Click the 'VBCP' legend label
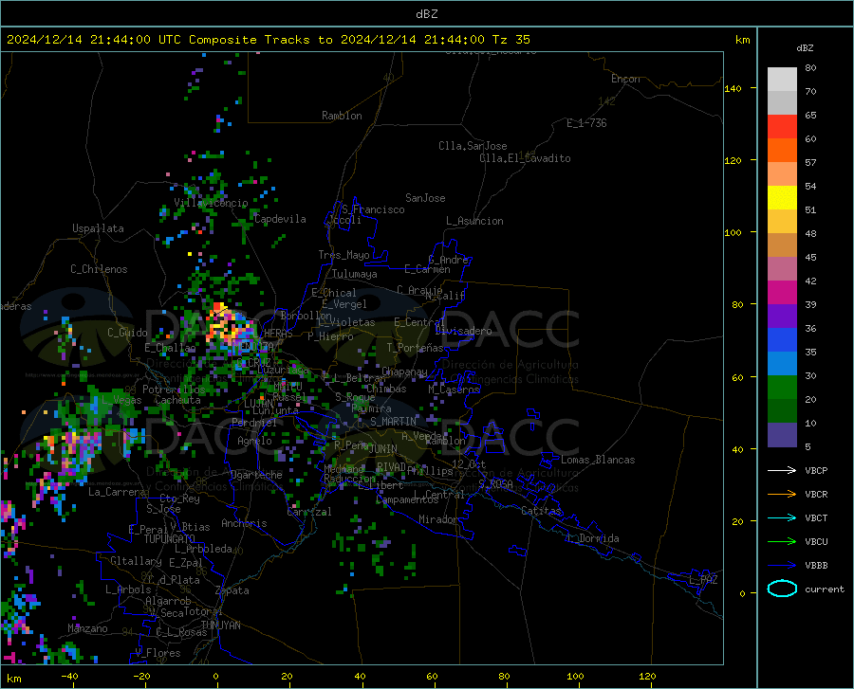The height and width of the screenshot is (689, 854). 816,470
